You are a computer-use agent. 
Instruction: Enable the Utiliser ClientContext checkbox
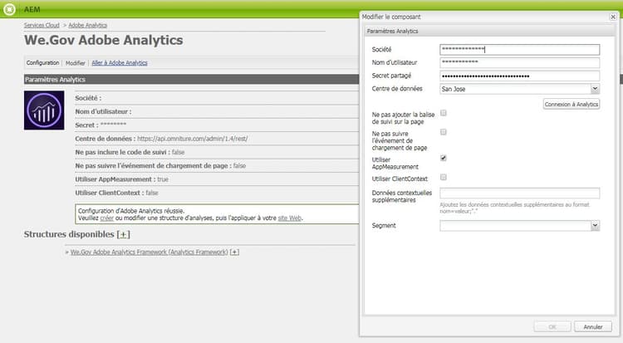click(x=444, y=177)
